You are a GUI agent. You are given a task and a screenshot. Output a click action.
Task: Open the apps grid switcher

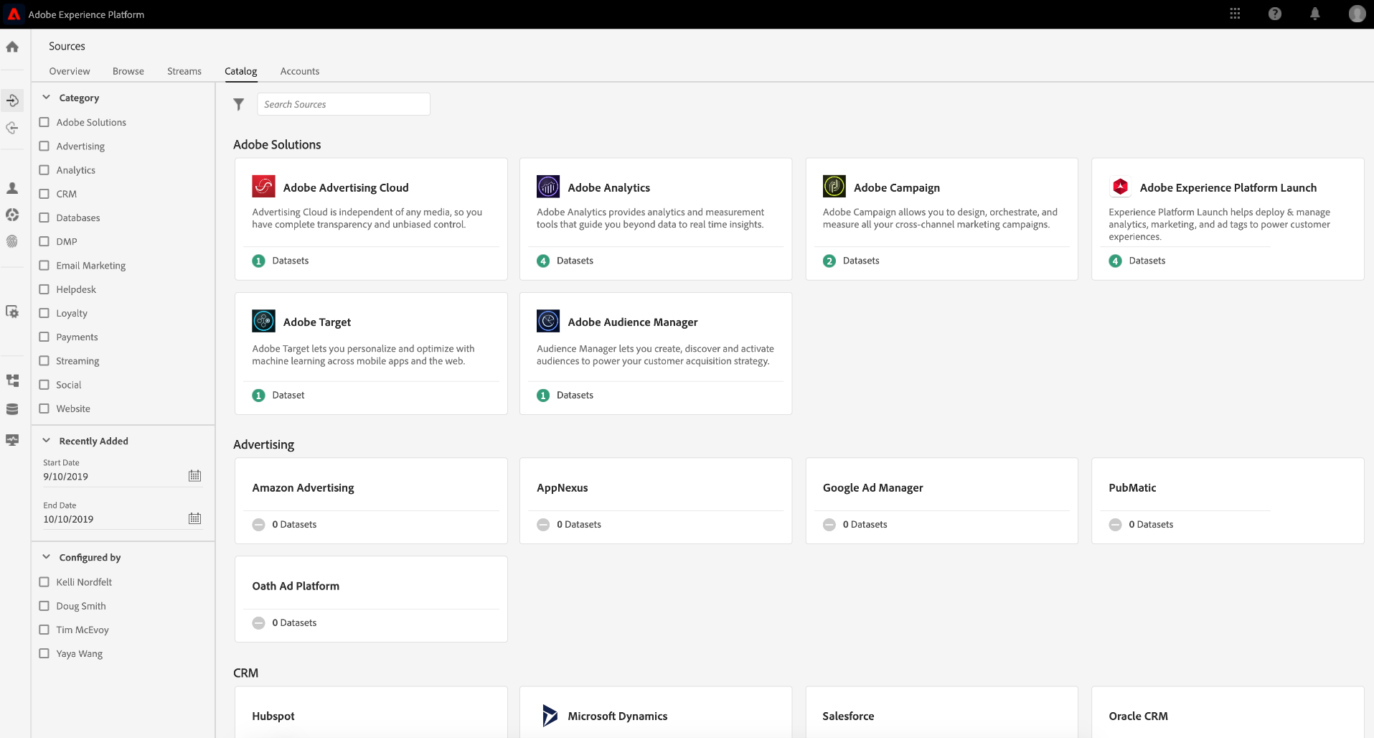(x=1235, y=14)
